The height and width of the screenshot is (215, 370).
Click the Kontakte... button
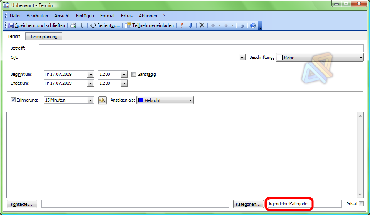22,204
